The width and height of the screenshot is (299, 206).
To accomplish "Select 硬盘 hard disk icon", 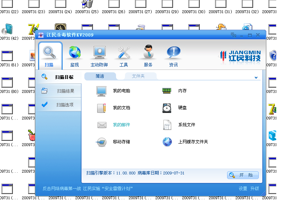I will [167, 108].
